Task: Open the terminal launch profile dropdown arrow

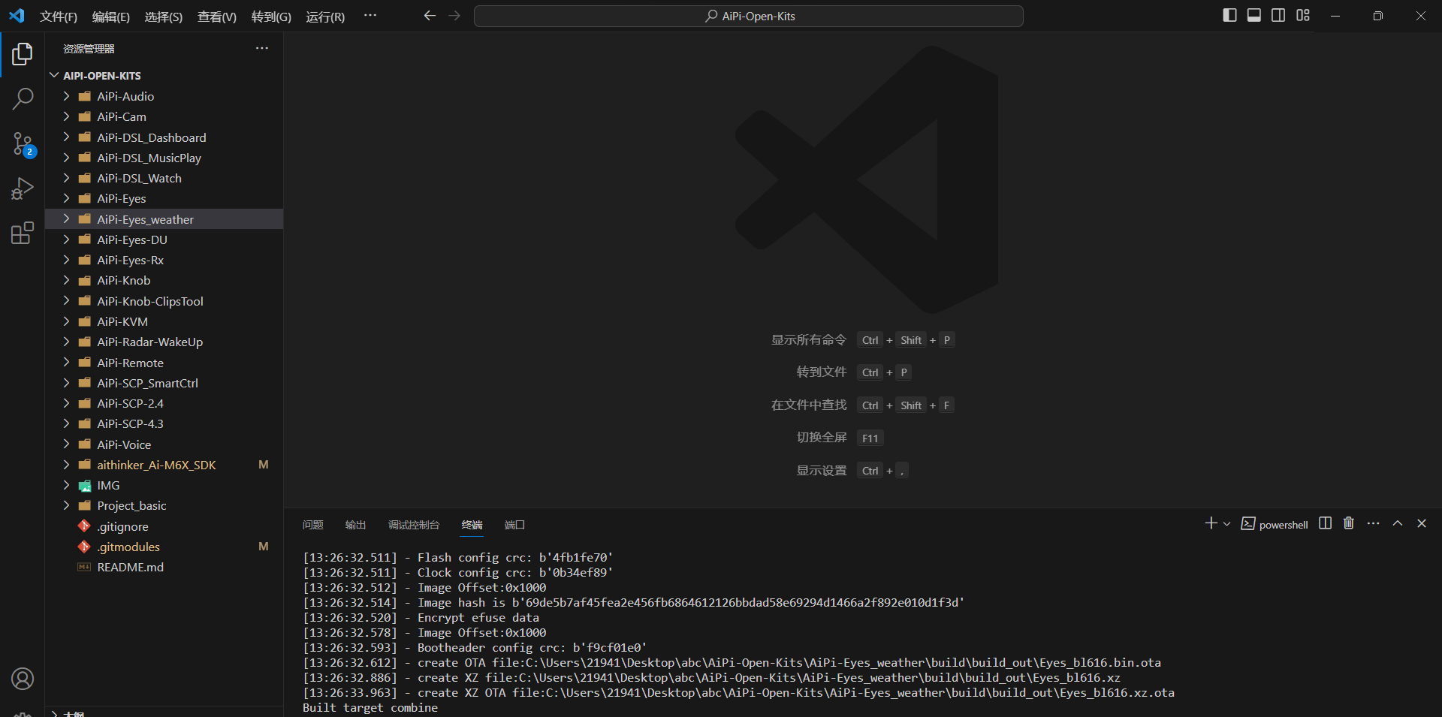Action: 1226,524
